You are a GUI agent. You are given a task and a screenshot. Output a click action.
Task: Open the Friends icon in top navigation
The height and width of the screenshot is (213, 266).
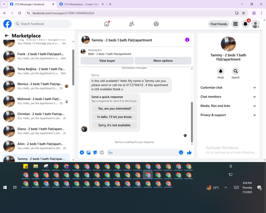(x=131, y=24)
